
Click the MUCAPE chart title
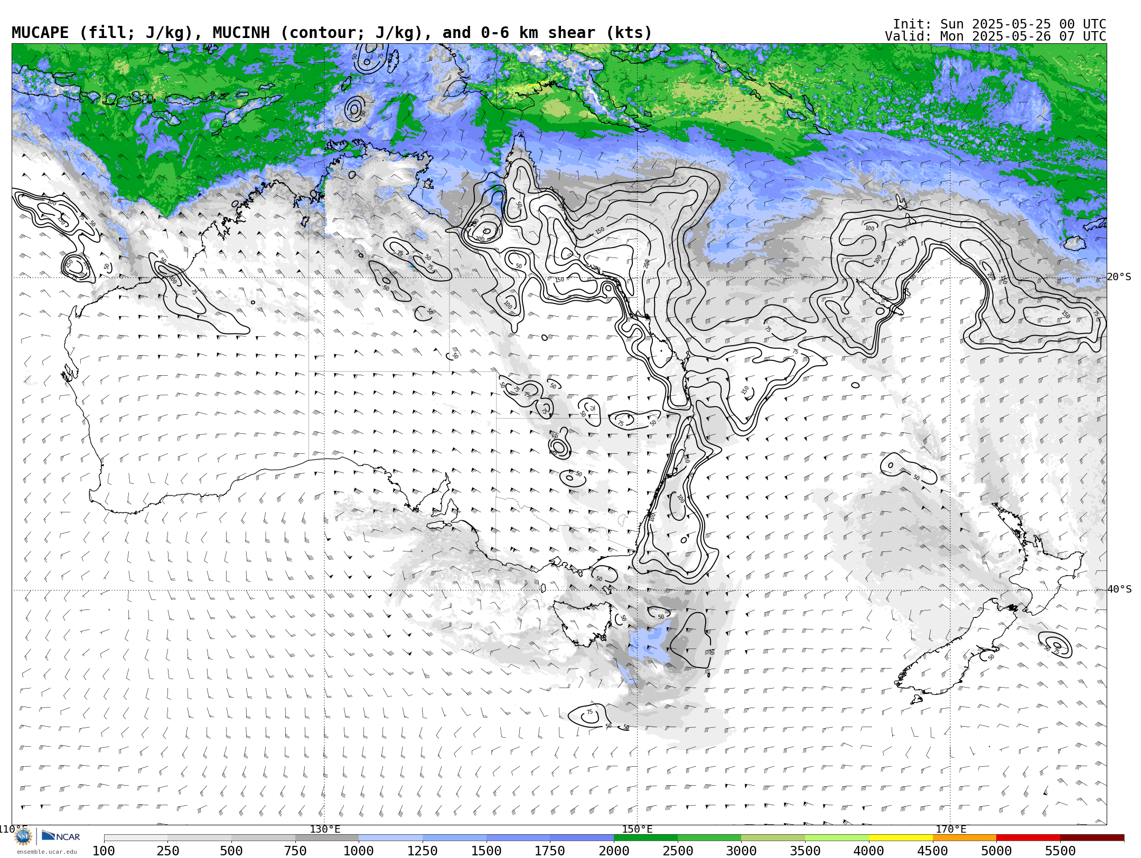(332, 33)
